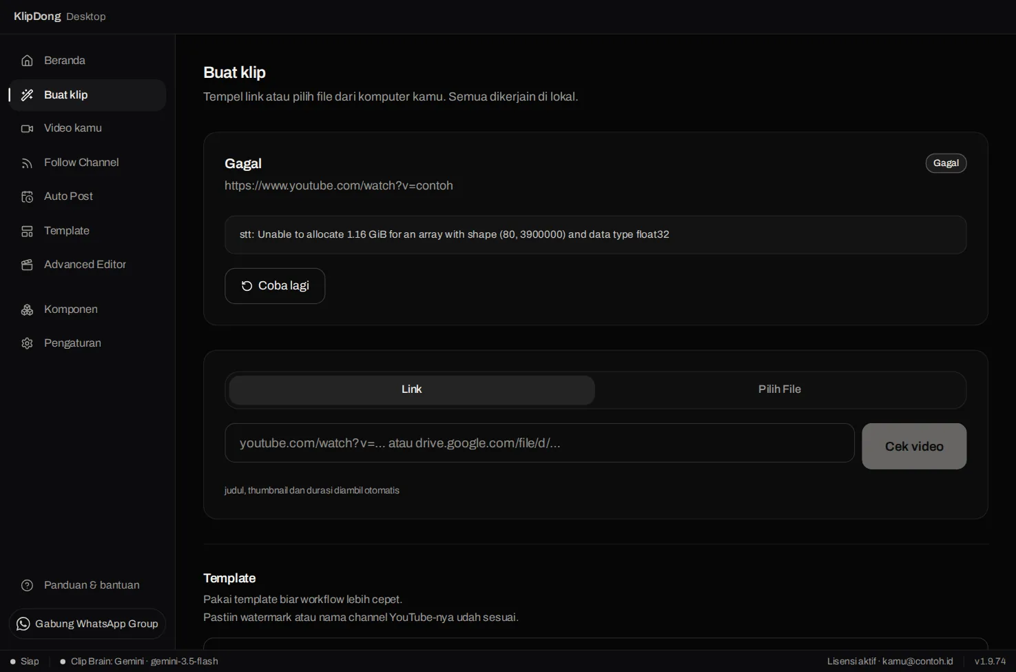Click subtitle 'Tempel link atau pilih file'

click(x=391, y=96)
